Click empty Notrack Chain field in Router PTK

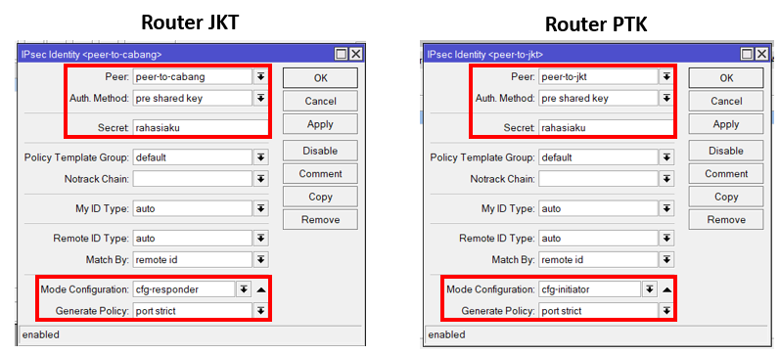[x=598, y=179]
